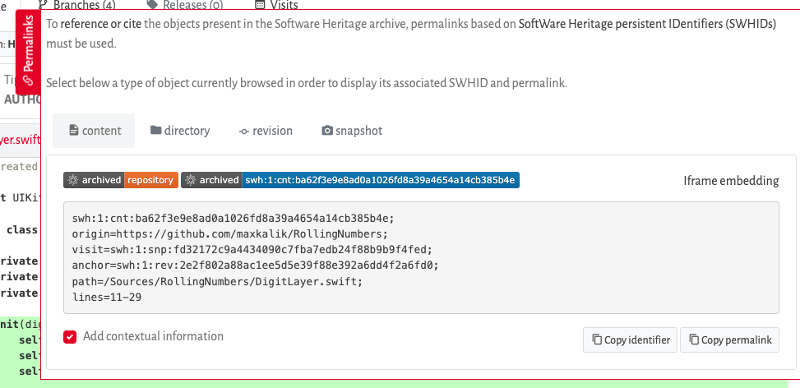Click the camera icon on snapshot tab
Viewport: 800px width, 388px height.
tap(327, 131)
